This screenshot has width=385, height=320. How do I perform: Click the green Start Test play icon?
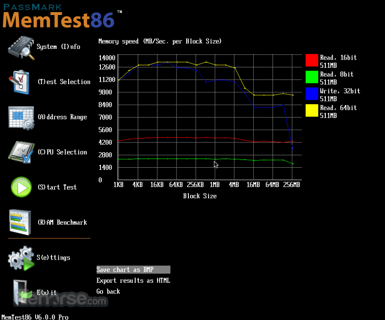[21, 187]
